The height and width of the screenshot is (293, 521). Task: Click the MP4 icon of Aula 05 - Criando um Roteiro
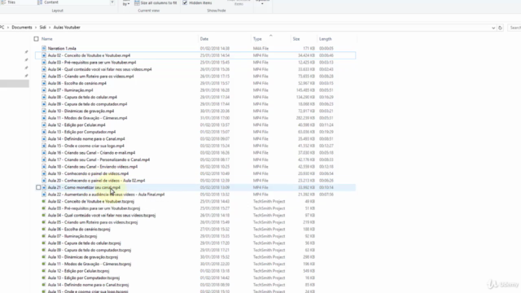pos(44,77)
